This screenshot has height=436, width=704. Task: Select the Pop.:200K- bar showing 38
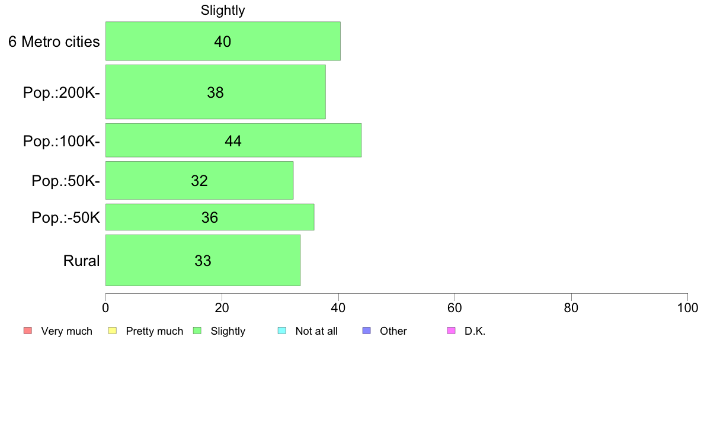click(x=216, y=92)
